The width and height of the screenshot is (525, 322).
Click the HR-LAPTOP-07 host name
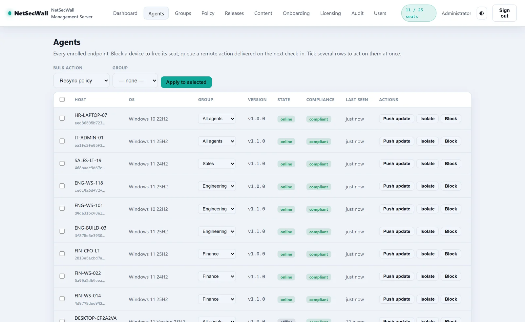pos(91,115)
